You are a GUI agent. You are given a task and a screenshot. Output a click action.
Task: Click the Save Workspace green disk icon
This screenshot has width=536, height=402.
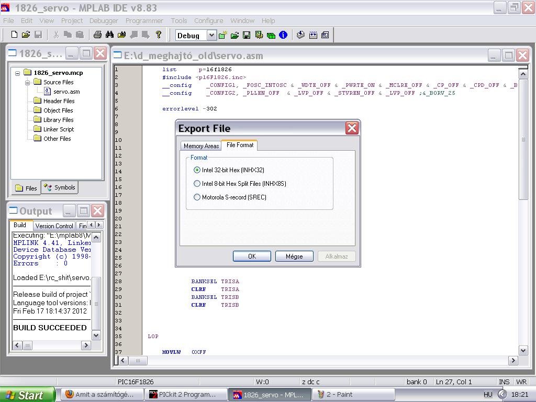pyautogui.click(x=247, y=35)
